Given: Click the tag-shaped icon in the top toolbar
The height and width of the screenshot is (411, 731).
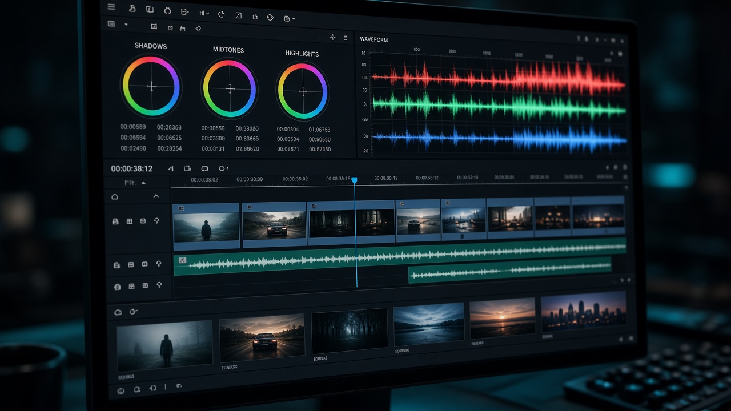Looking at the screenshot, I should click(270, 17).
